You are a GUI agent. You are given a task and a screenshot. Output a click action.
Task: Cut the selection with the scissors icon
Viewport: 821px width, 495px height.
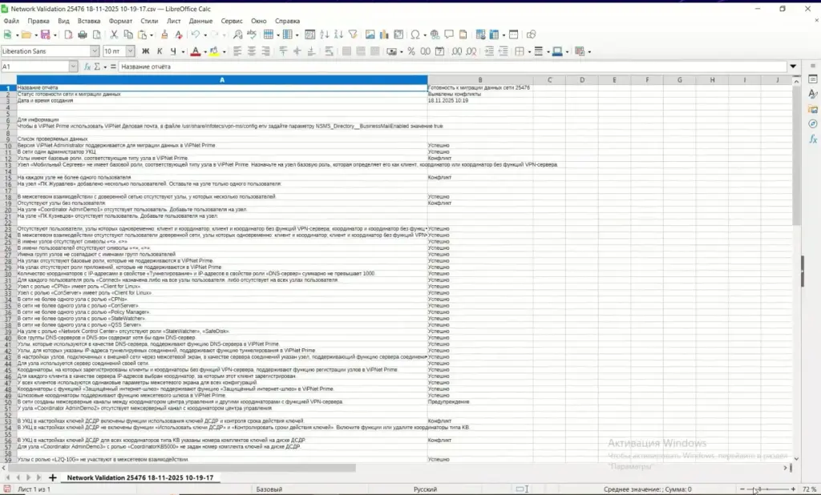114,34
